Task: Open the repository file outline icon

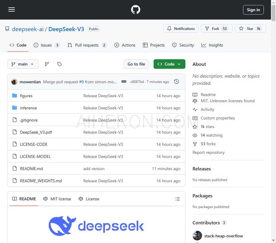Action: pos(178,199)
